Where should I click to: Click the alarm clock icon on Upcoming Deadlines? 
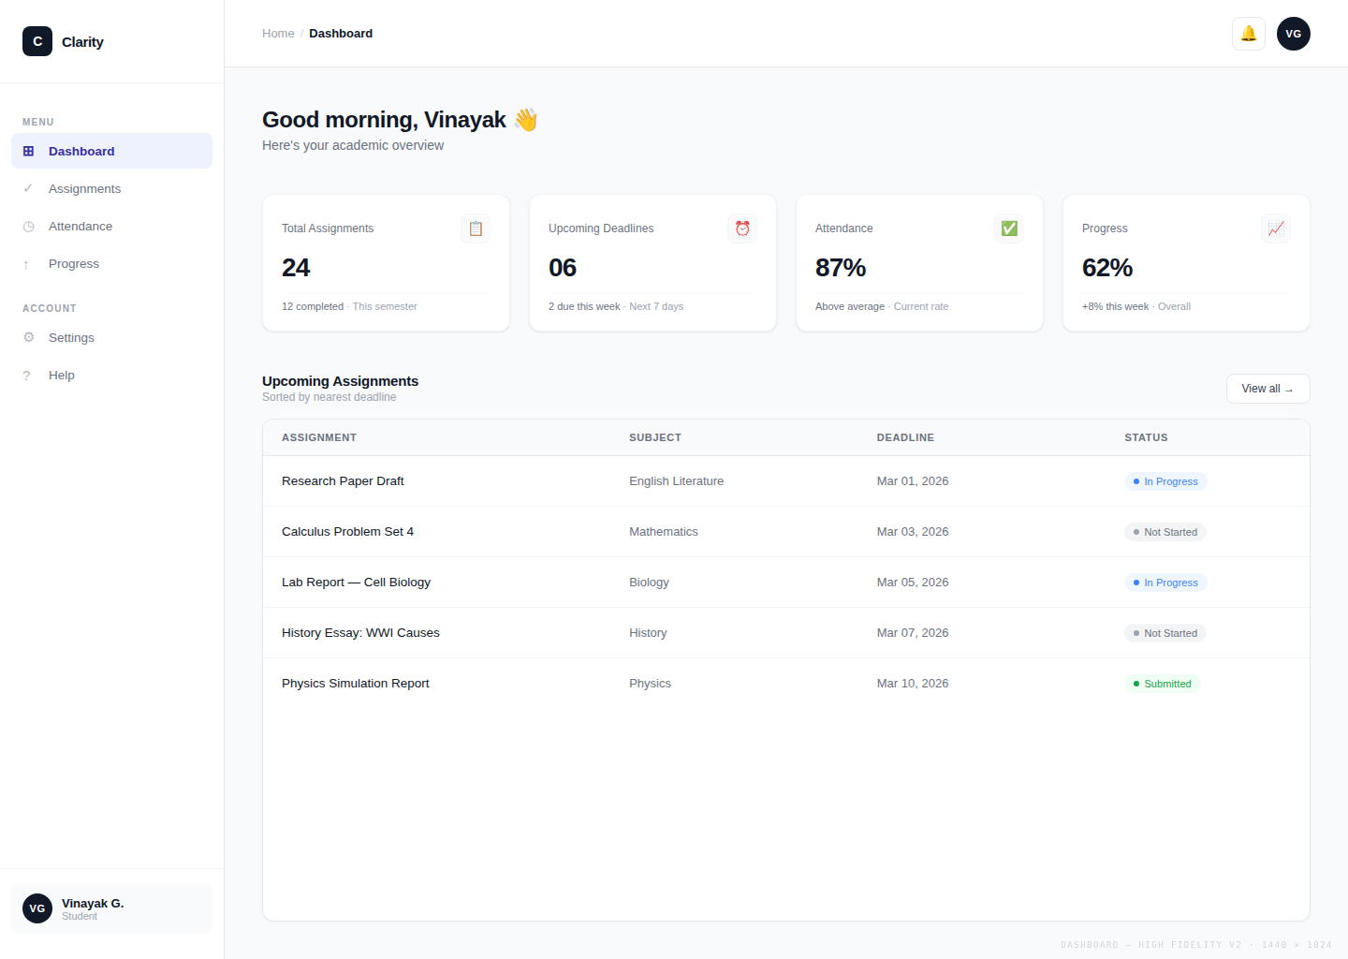(x=742, y=229)
